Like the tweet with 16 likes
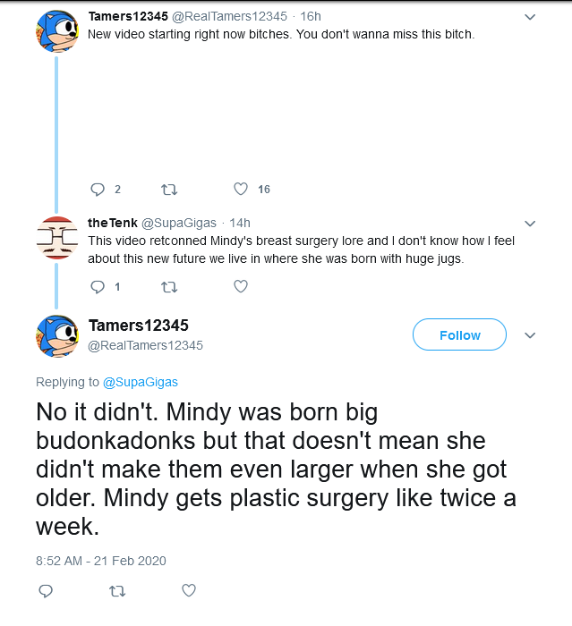Screen dimensions: 572x626 tap(240, 189)
